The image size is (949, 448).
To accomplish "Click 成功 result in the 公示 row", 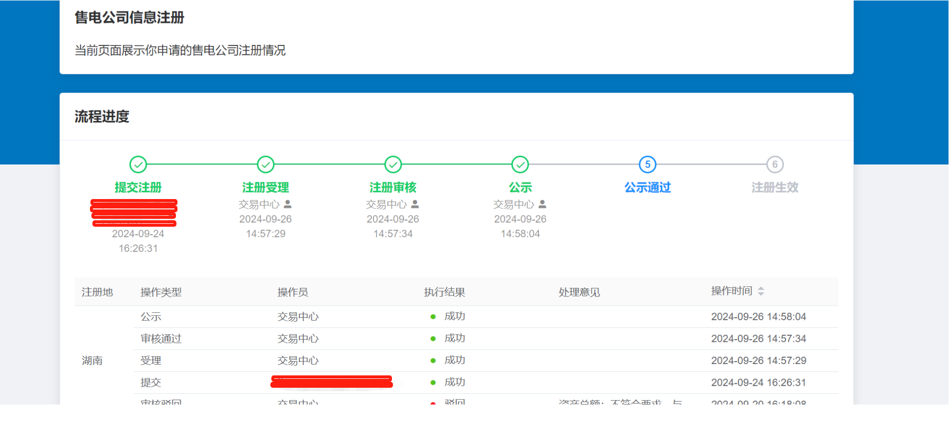I will [x=455, y=316].
